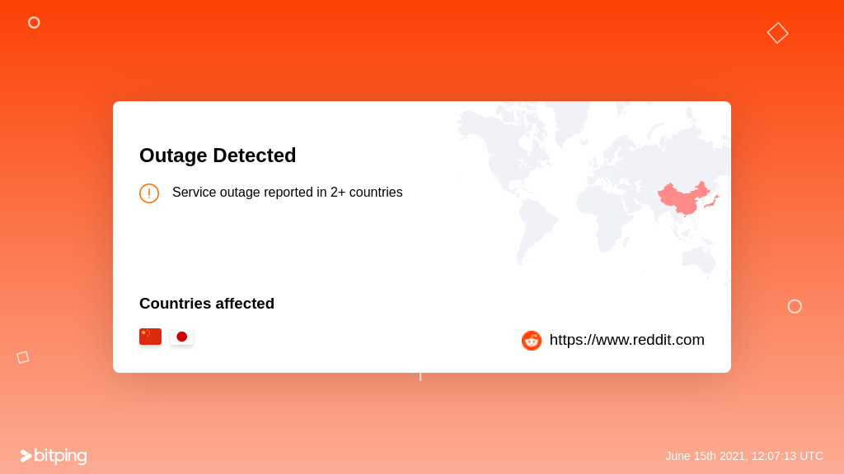
Task: Open the https://www.reddit.com link
Action: (626, 340)
